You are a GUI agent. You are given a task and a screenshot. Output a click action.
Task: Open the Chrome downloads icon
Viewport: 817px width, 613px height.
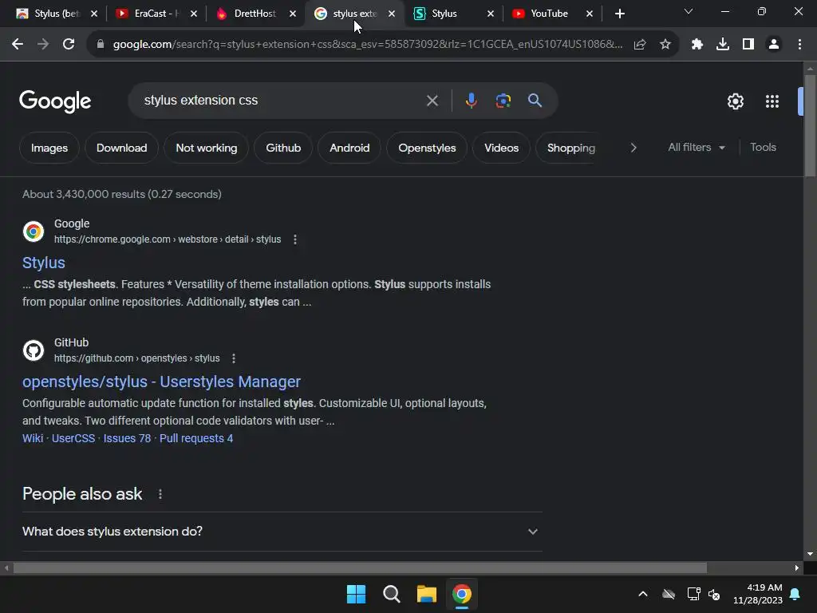(723, 45)
